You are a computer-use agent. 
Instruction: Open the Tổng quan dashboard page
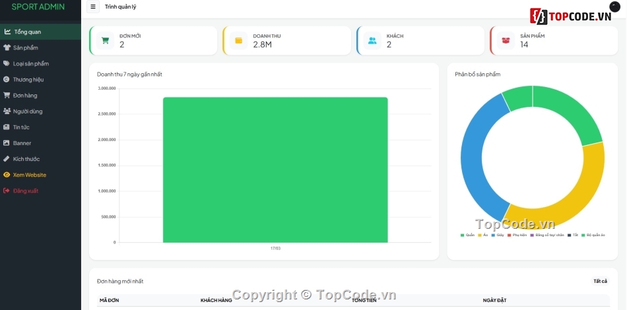point(40,32)
